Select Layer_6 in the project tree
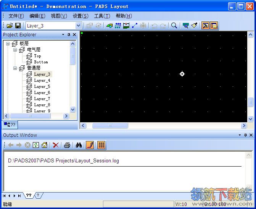The image size is (256, 209). (42, 92)
